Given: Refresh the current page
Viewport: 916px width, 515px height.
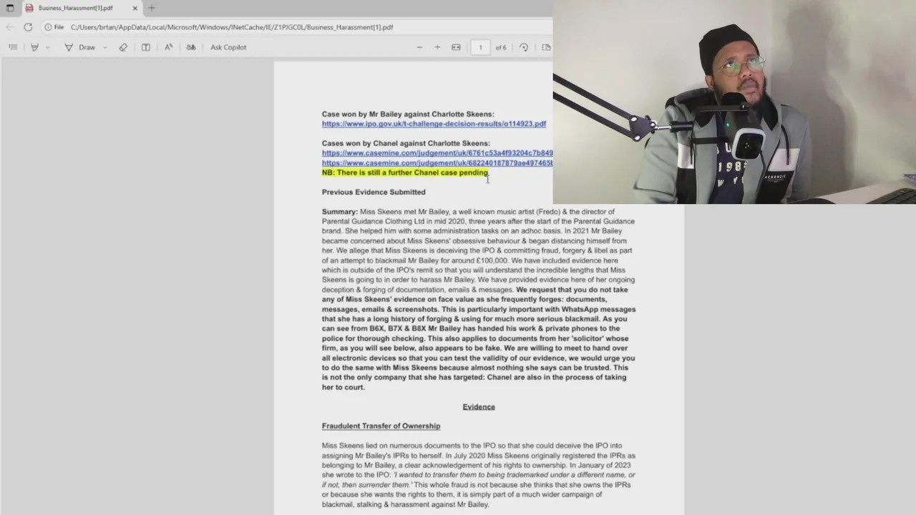Looking at the screenshot, I should pos(28,27).
